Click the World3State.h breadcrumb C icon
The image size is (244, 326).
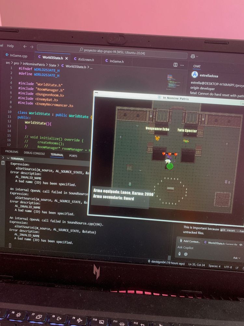(62, 66)
